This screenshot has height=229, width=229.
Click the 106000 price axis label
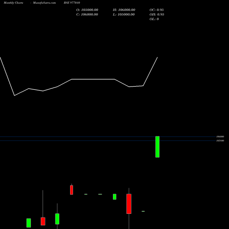(220, 136)
